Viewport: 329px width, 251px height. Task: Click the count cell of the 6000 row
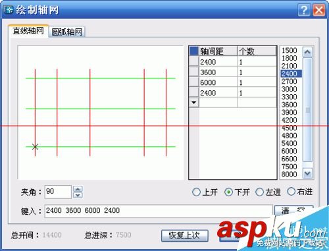(257, 82)
